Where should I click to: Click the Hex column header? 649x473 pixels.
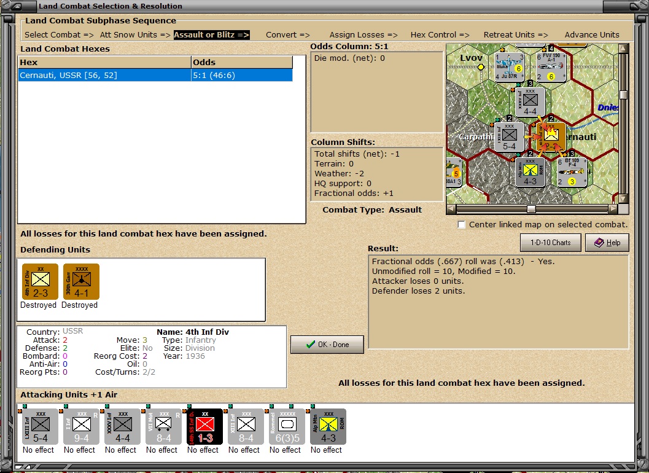(105, 62)
